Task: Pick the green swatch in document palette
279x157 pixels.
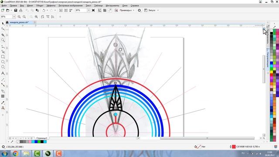Action: pos(39,142)
